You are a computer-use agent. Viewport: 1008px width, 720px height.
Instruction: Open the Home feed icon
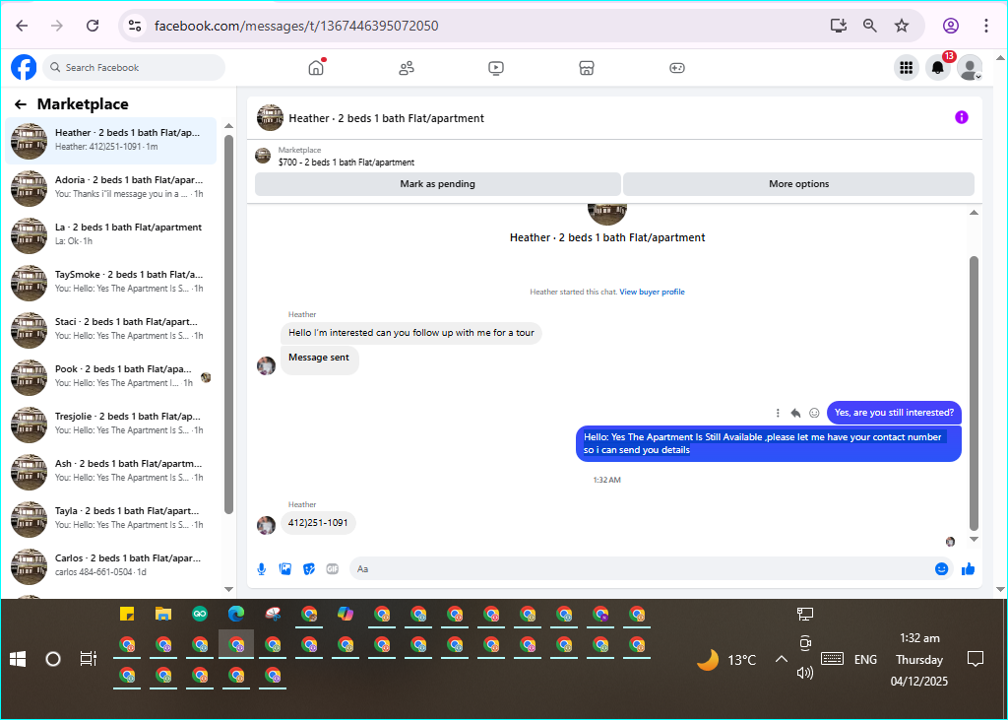click(x=316, y=68)
